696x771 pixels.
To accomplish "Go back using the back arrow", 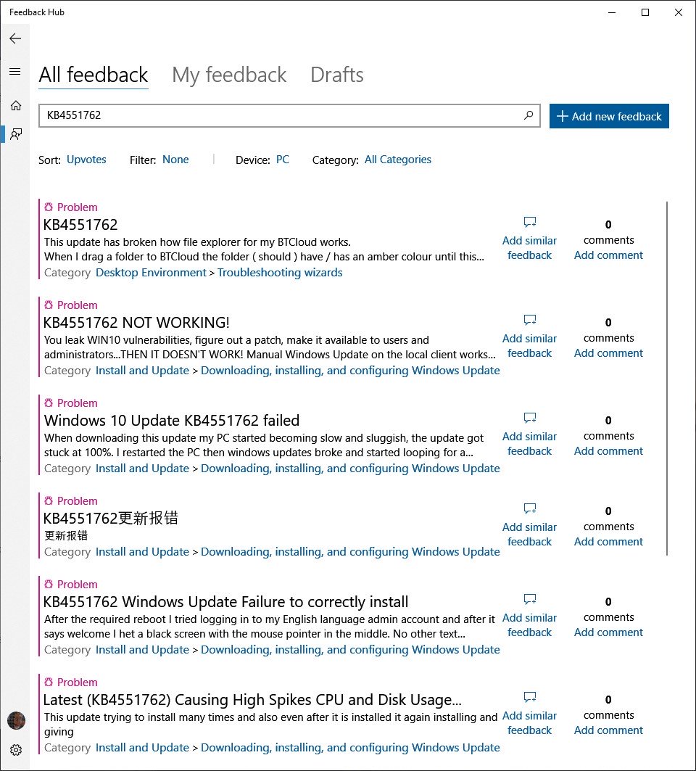I will pyautogui.click(x=15, y=38).
